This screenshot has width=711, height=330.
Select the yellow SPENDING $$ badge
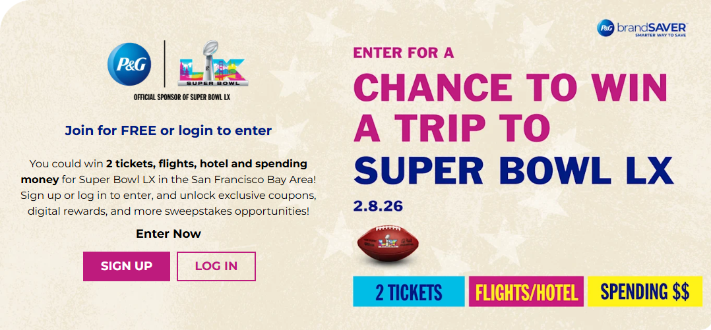coord(643,292)
